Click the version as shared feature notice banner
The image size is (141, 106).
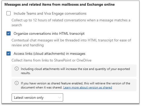(74, 85)
